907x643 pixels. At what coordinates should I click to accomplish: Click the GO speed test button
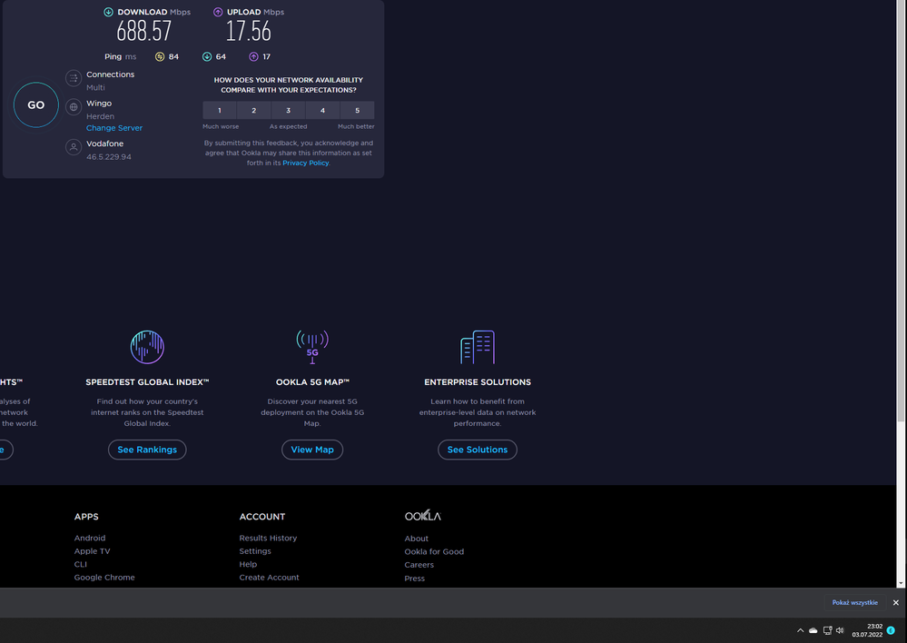(x=36, y=105)
